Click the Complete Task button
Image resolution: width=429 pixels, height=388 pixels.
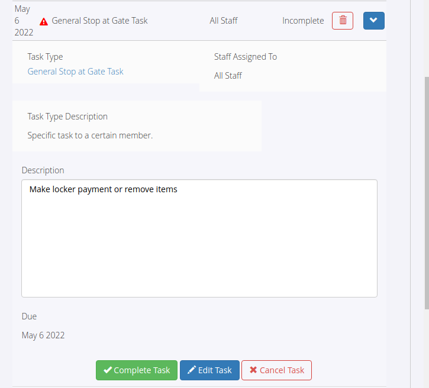pyautogui.click(x=137, y=370)
